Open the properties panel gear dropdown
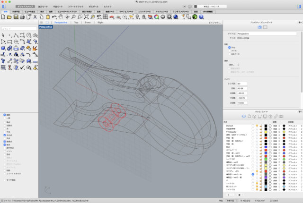 tap(300, 22)
